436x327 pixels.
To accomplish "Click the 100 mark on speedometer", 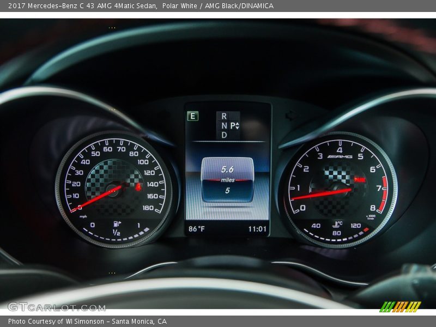I will pyautogui.click(x=143, y=162).
